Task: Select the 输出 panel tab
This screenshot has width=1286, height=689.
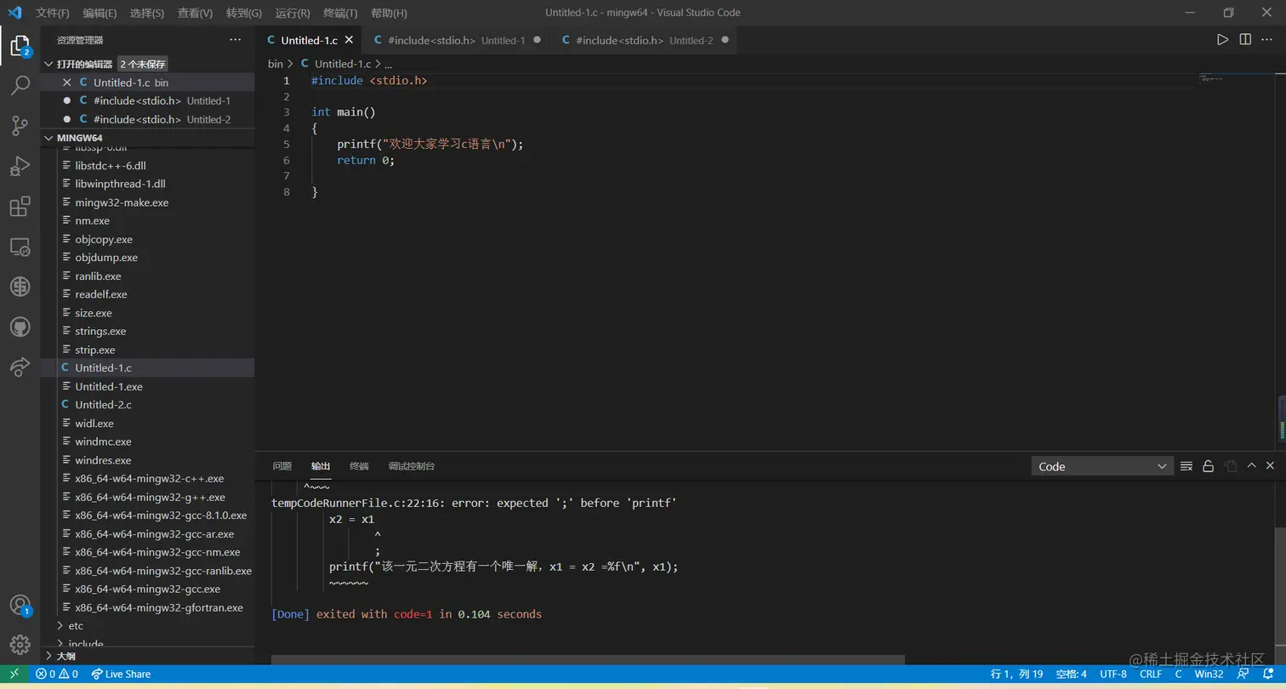Action: [321, 466]
